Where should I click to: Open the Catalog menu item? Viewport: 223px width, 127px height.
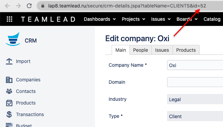point(212,19)
